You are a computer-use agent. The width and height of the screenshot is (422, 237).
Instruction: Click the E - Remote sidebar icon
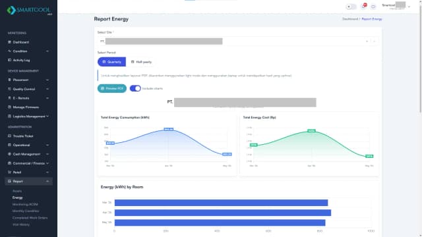(9, 98)
